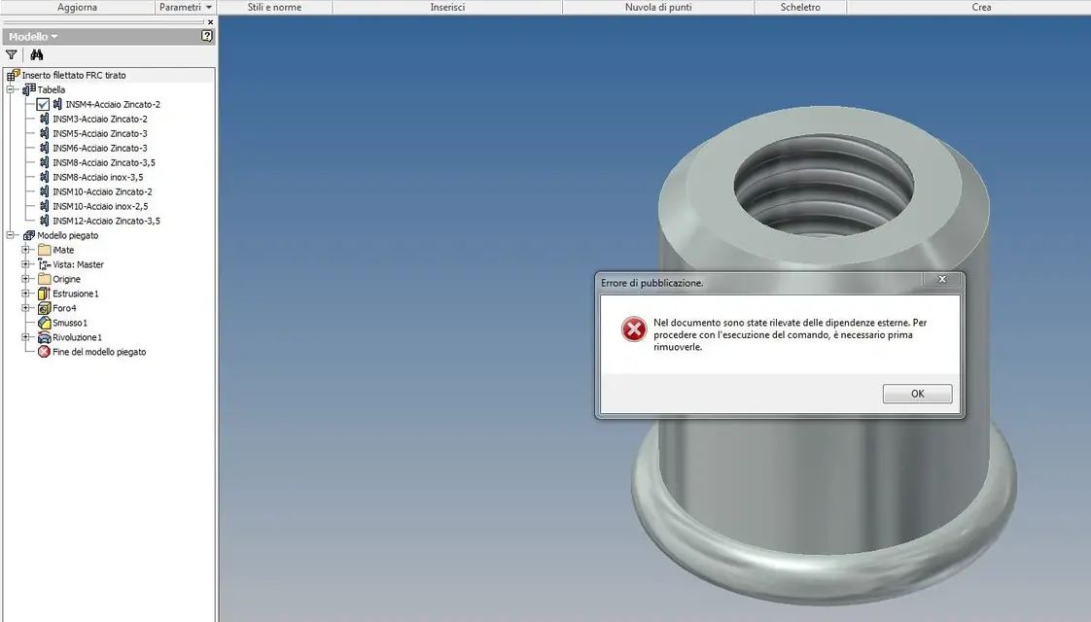The image size is (1091, 622).
Task: Toggle the INSM4-Acciaio Zincato-2 active checkmark
Action: pos(43,104)
